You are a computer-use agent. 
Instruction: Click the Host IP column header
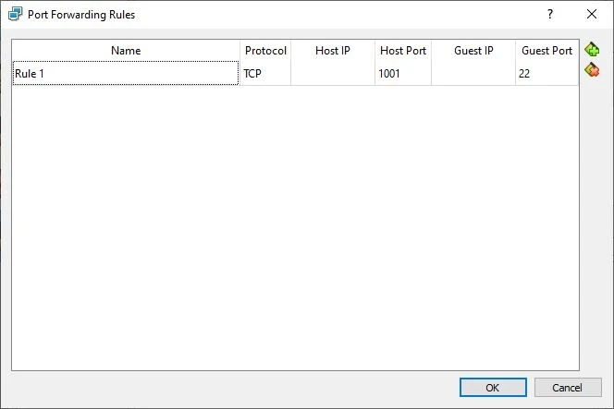click(332, 51)
